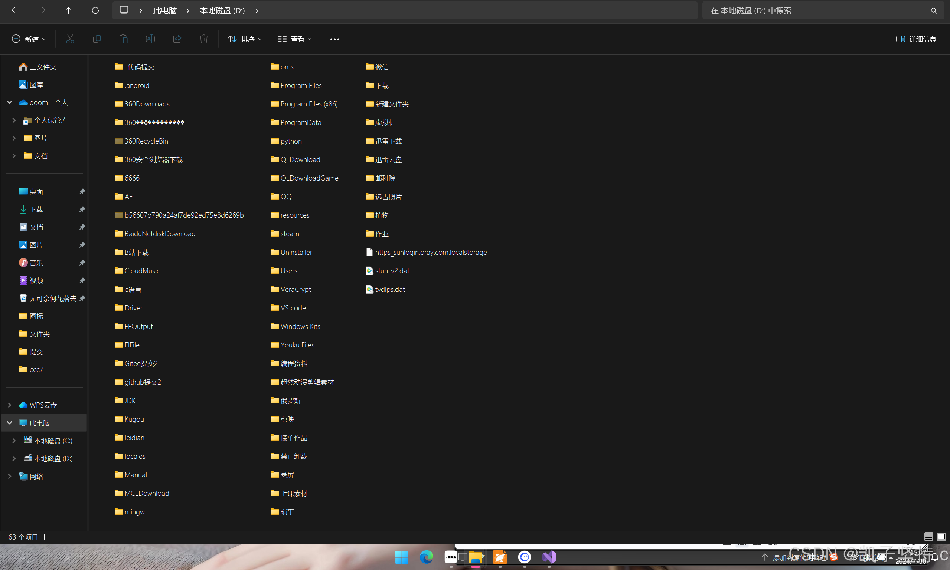Expand the WPS云盘 tree node
This screenshot has width=950, height=570.
click(10, 405)
